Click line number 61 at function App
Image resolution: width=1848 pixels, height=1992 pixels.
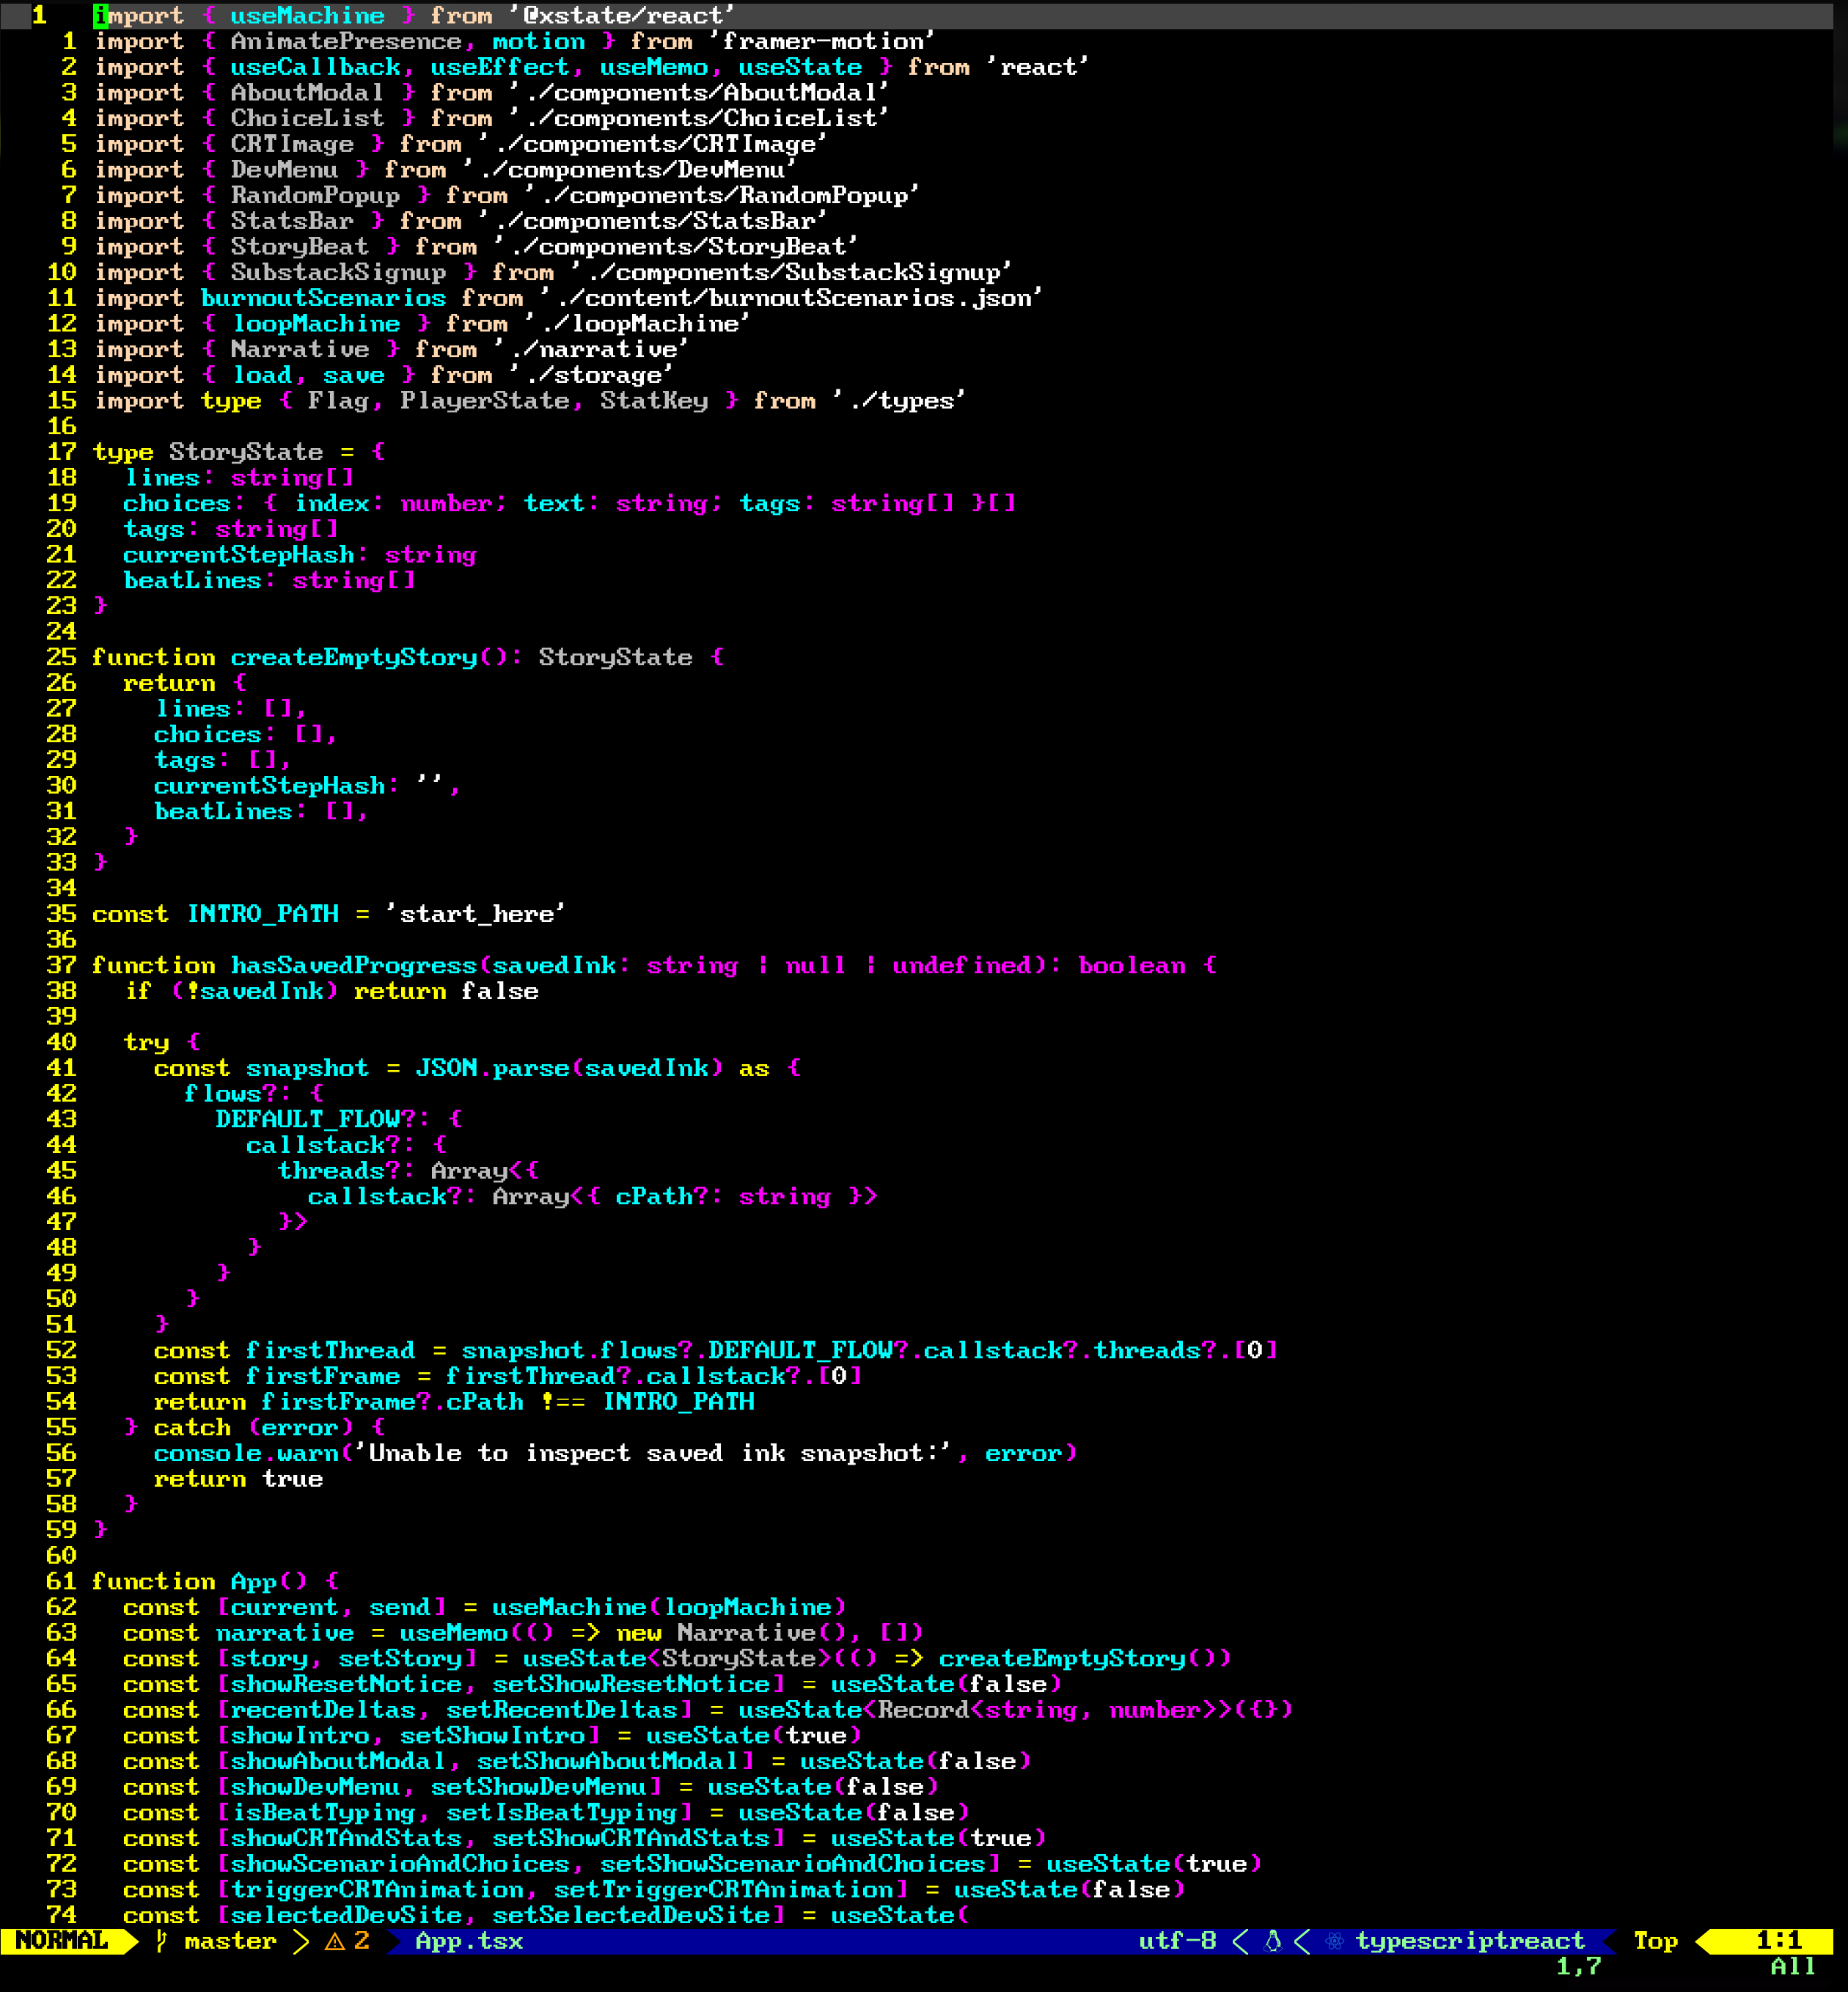pyautogui.click(x=61, y=1581)
